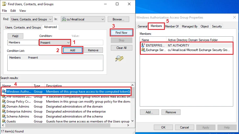The width and height of the screenshot is (239, 134).
Task: Select the Schema Admins row text
Action: click(x=18, y=116)
